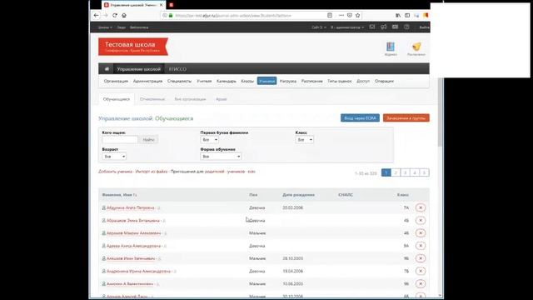This screenshot has height=300, width=533.
Task: Switch to second browser tab with red icon
Action: pyautogui.click(x=172, y=5)
